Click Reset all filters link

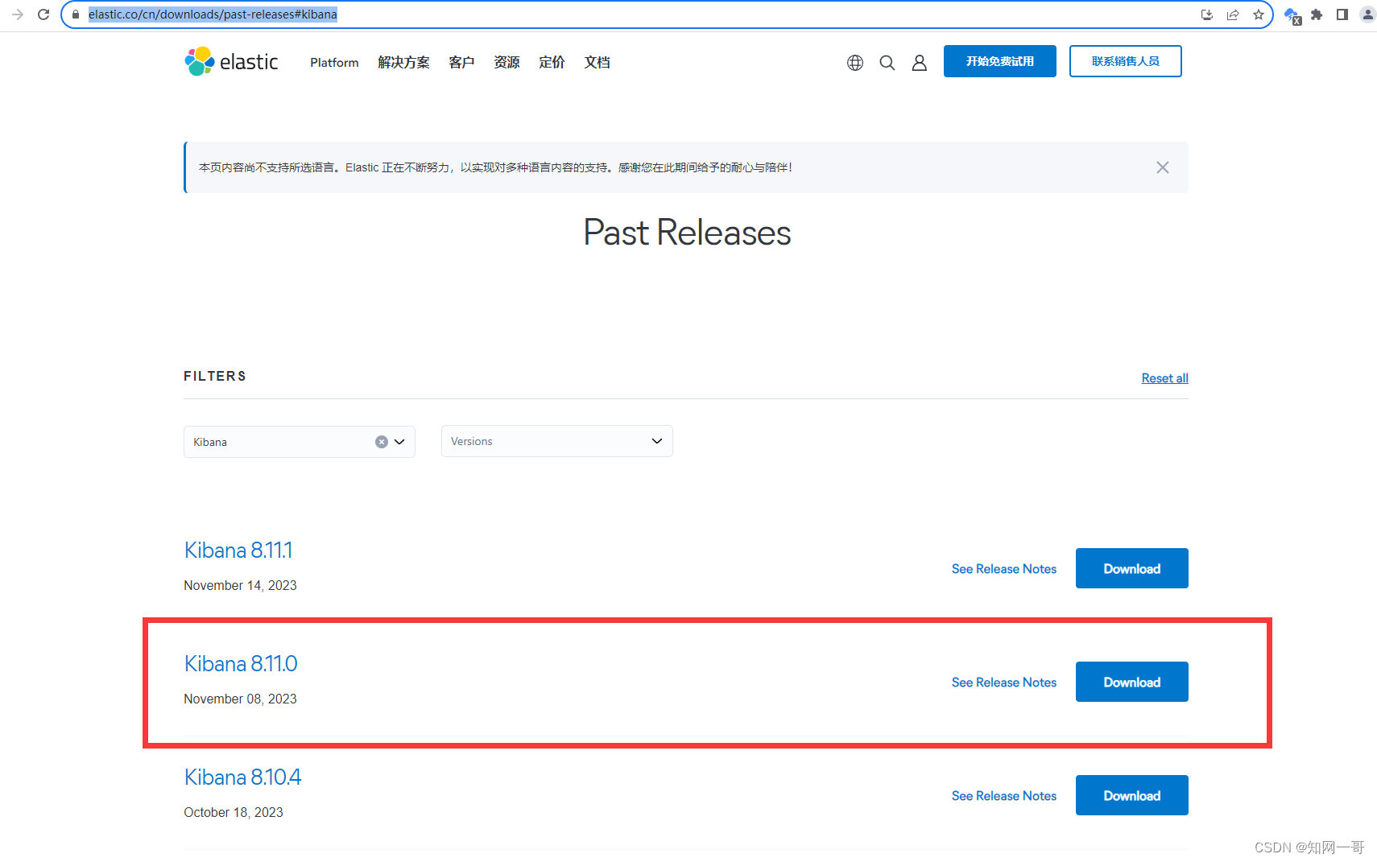tap(1164, 377)
